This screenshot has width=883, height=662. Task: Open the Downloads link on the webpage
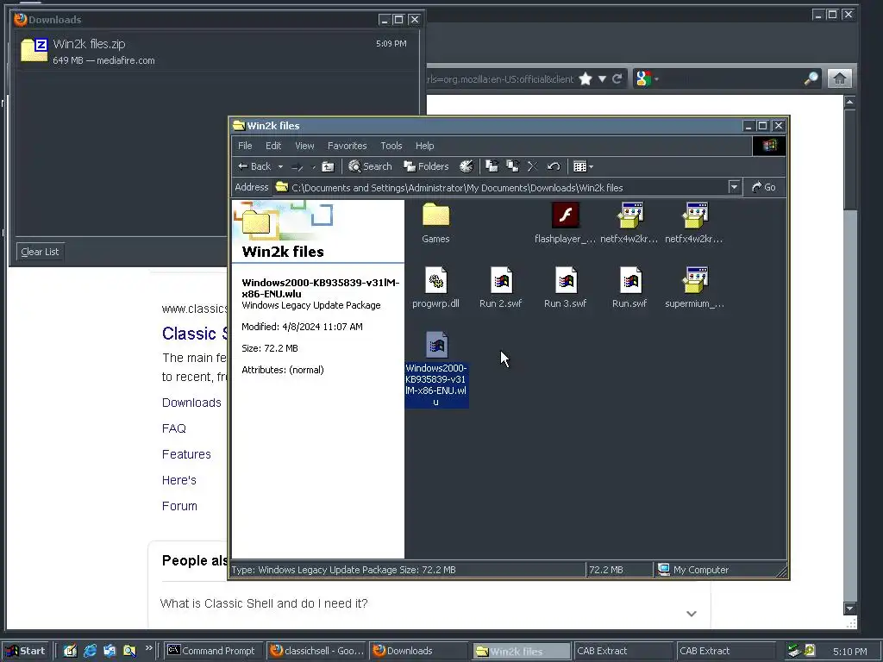pyautogui.click(x=191, y=403)
